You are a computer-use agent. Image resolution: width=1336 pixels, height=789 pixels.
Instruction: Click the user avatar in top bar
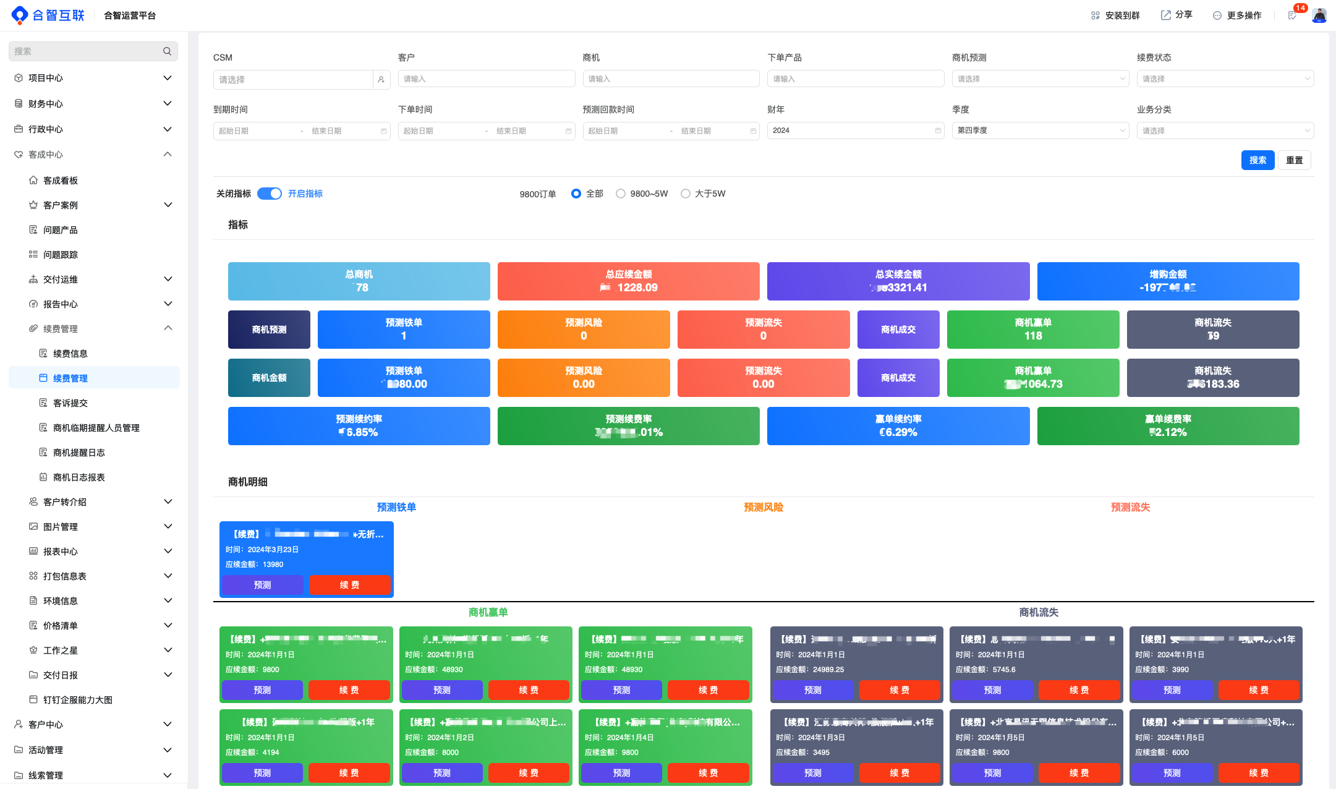click(x=1319, y=15)
